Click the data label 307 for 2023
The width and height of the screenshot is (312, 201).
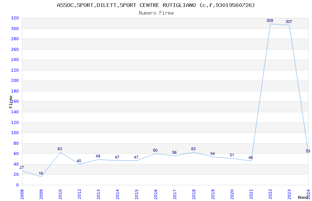point(289,22)
